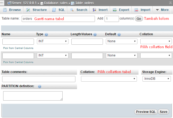Image resolution: width=173 pixels, height=118 pixels.
Task: Open help icon next to Type header
Action: (x=46, y=35)
